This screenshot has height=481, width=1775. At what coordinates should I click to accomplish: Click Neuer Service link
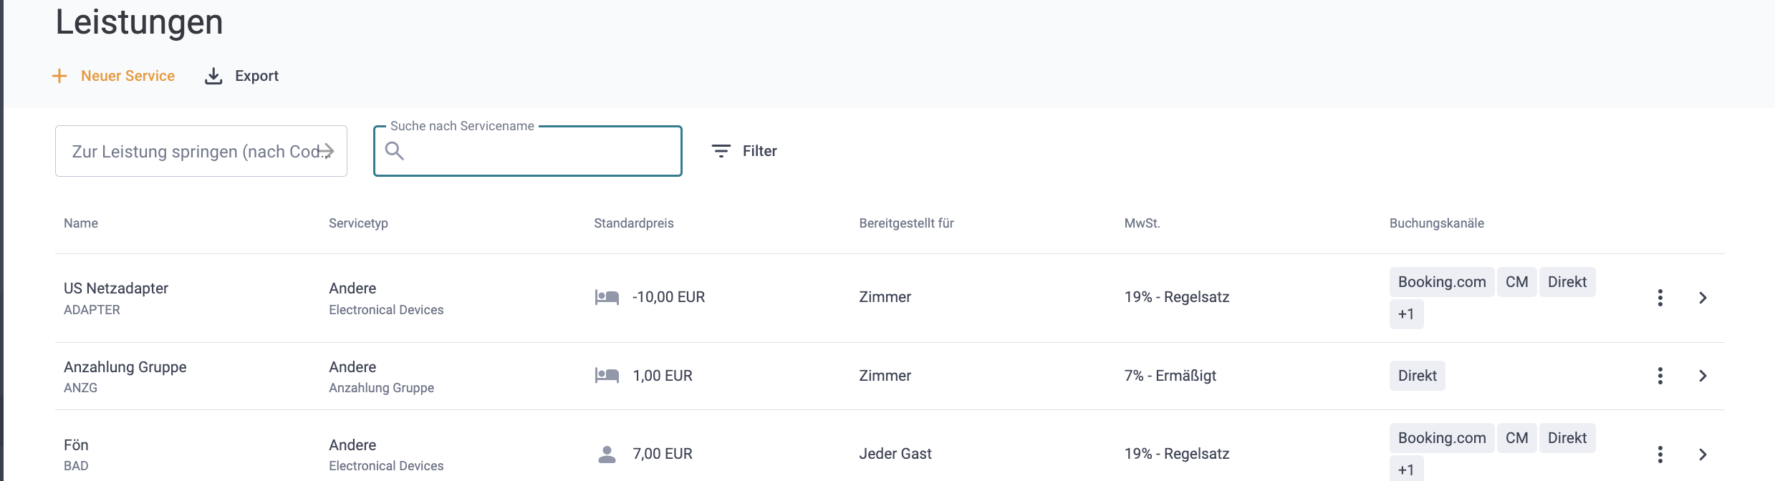(128, 76)
